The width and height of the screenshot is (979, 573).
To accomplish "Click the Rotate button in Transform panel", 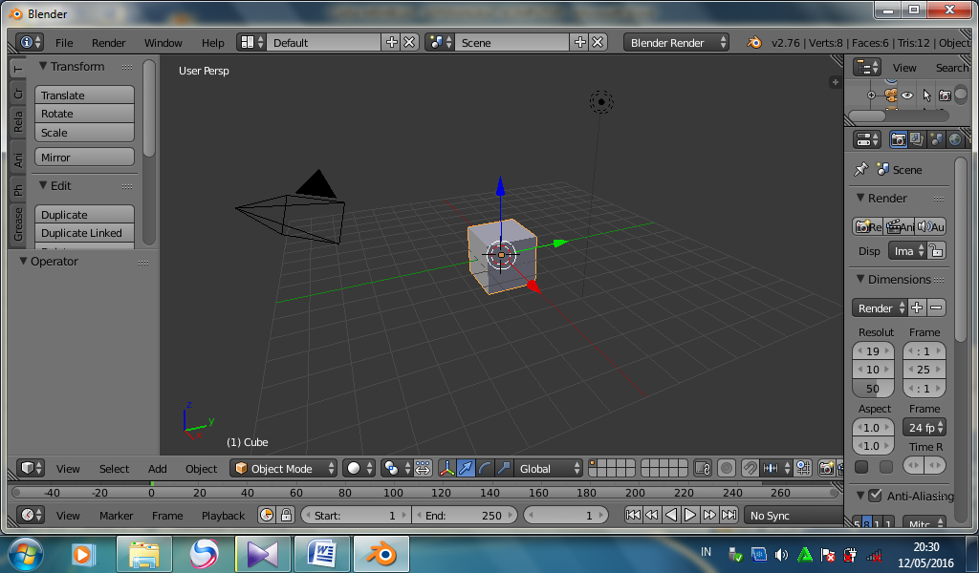I will (x=84, y=113).
